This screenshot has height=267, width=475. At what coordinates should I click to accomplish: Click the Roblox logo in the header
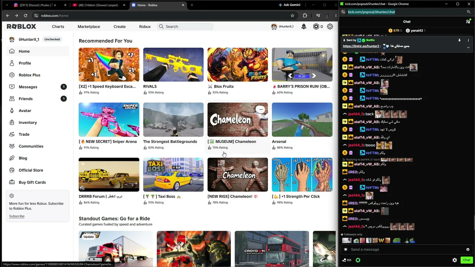[21, 26]
